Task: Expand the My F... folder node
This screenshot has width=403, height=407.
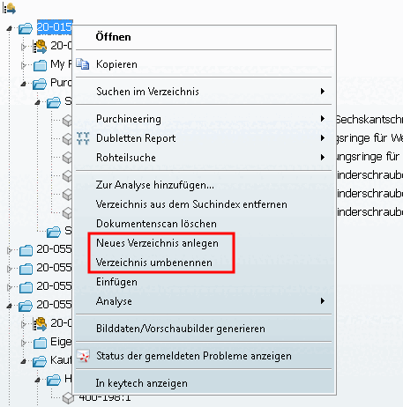Action: point(23,65)
